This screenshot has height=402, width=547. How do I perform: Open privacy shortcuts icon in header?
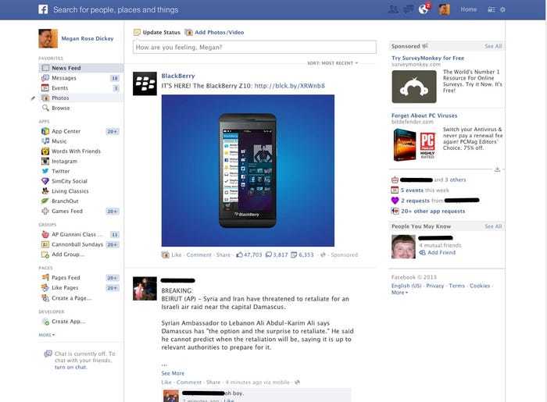492,9
